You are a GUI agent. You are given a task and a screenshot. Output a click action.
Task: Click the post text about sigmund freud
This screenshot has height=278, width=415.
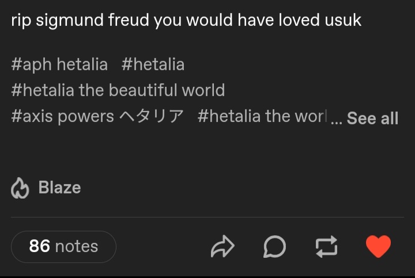click(x=186, y=20)
